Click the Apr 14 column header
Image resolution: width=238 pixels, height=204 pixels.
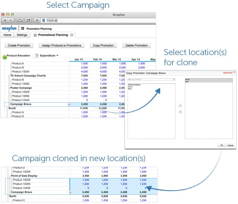(x=136, y=60)
